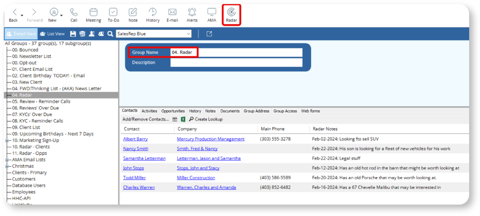Open the Group Address tab
This screenshot has width=480, height=216.
pyautogui.click(x=257, y=111)
